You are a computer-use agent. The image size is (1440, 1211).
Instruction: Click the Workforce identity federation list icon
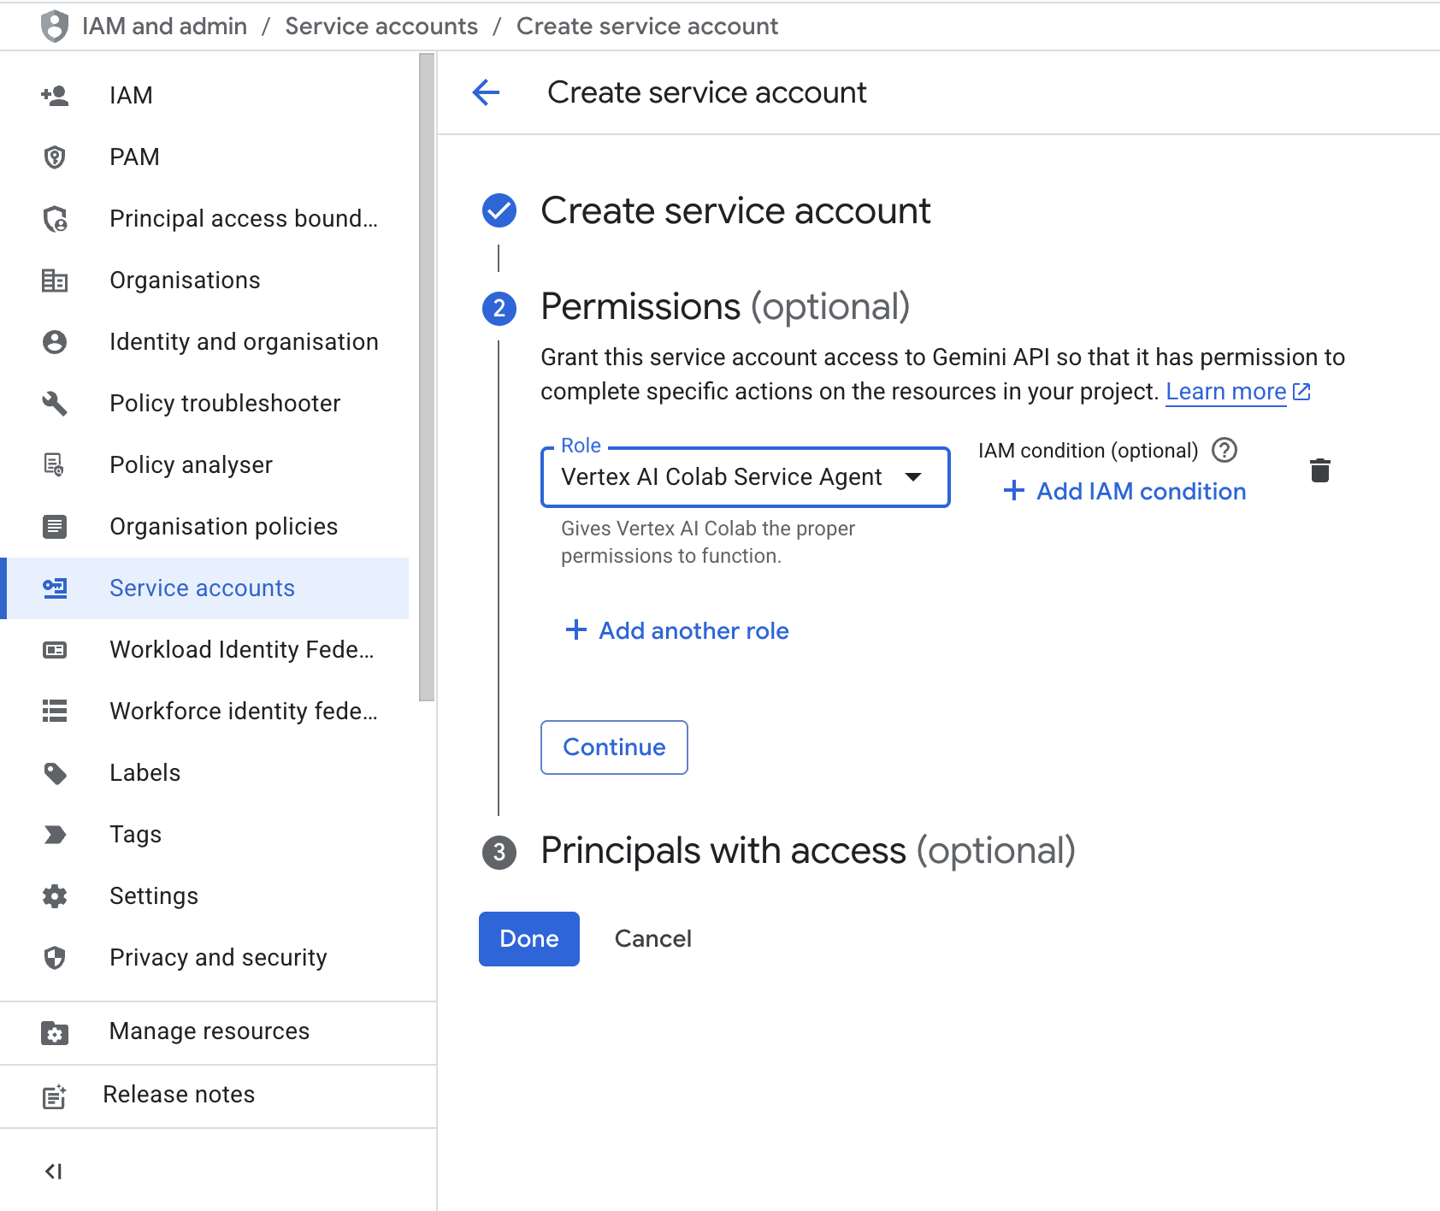click(x=55, y=712)
